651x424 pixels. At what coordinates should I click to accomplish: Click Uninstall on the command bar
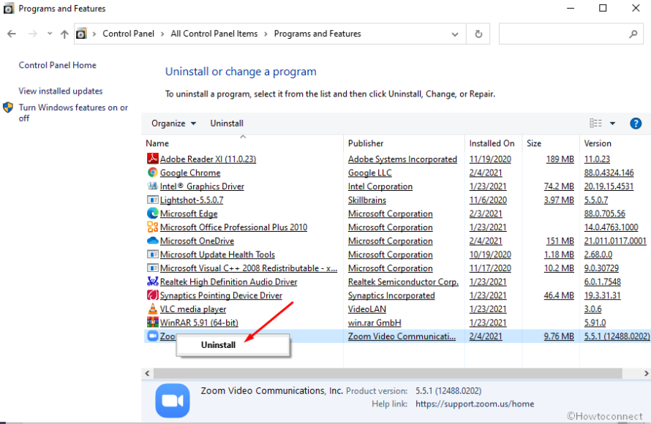[x=226, y=123]
